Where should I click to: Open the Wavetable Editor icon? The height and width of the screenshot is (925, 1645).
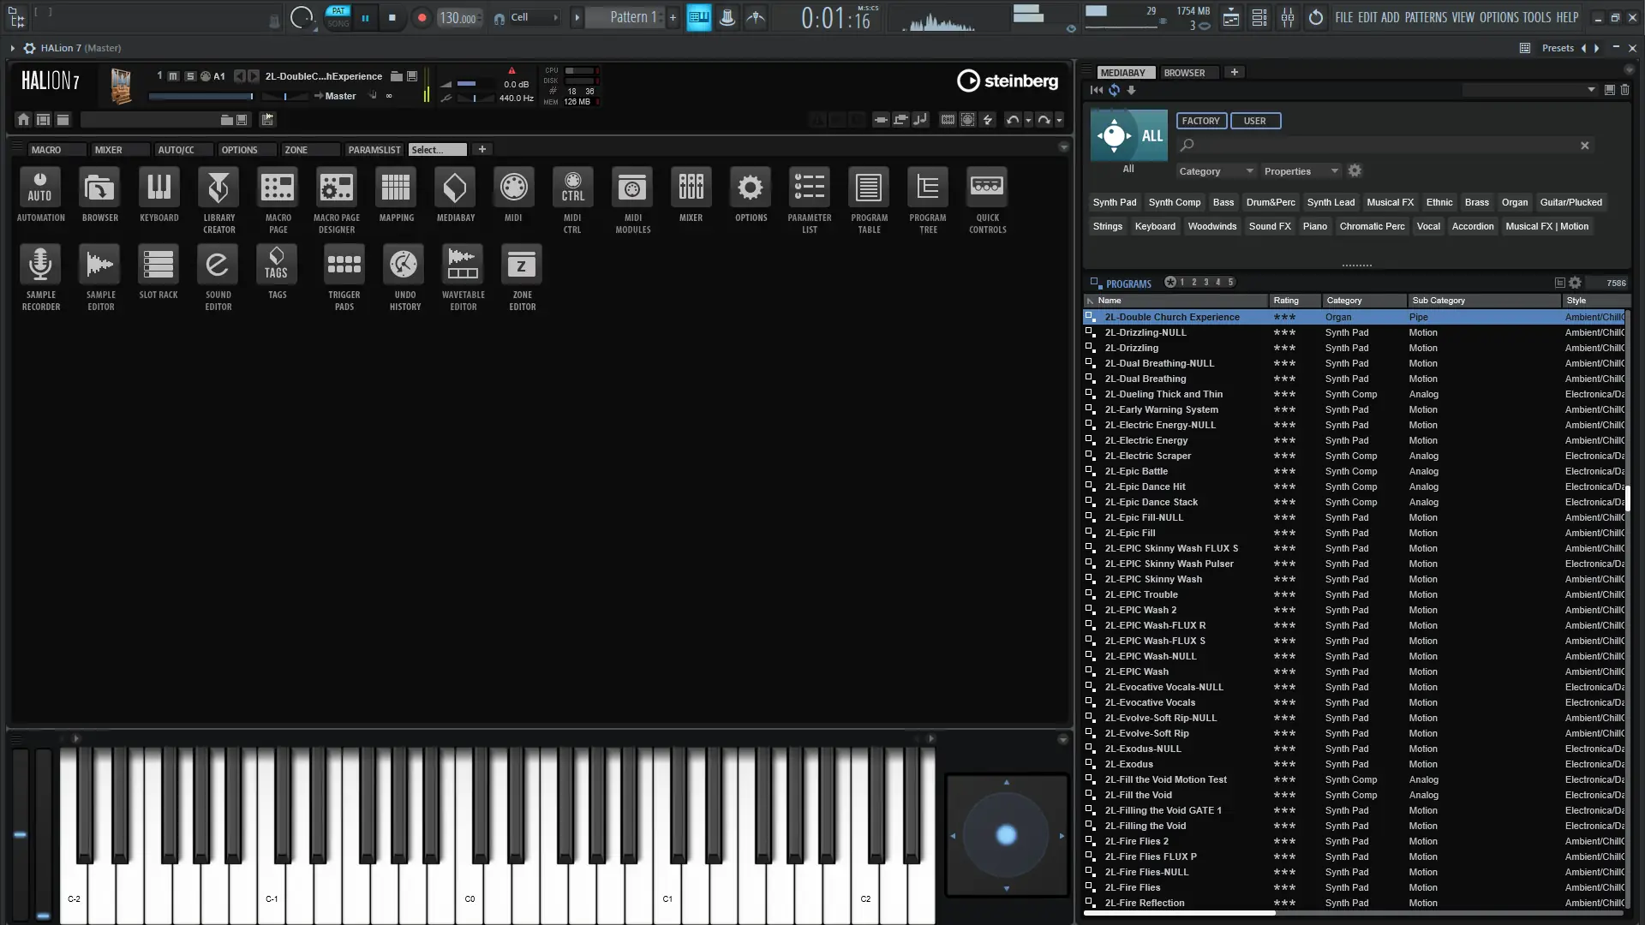(463, 265)
